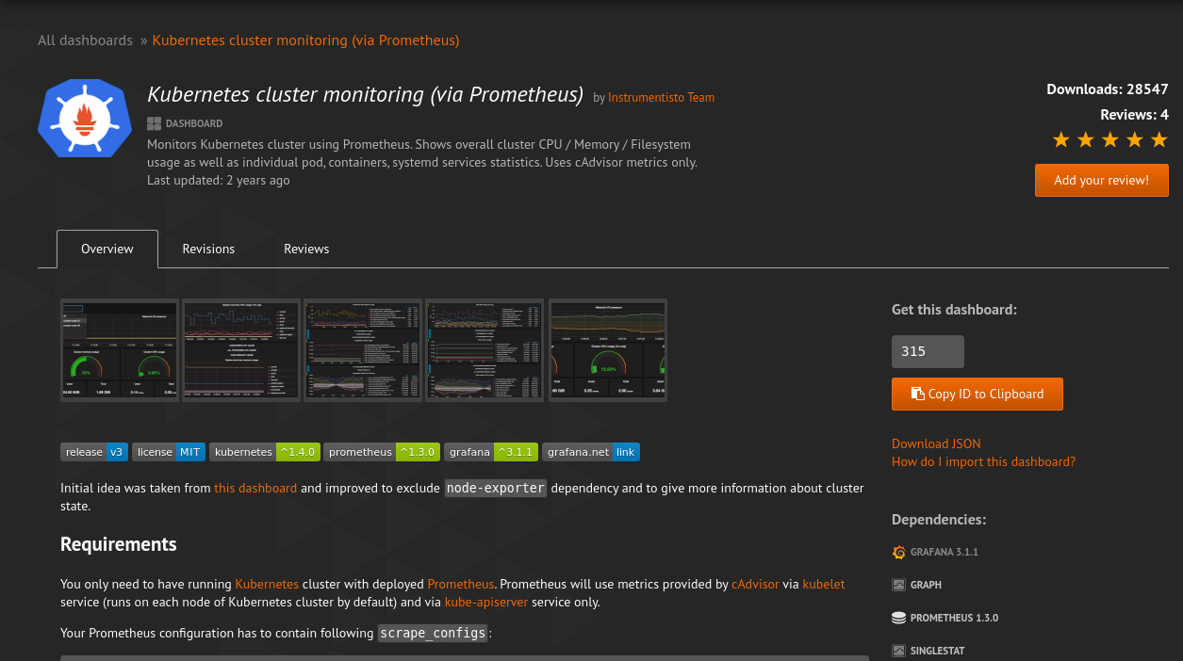Screen dimensions: 1183x661
Task: Open the Reviews tab
Action: click(306, 250)
